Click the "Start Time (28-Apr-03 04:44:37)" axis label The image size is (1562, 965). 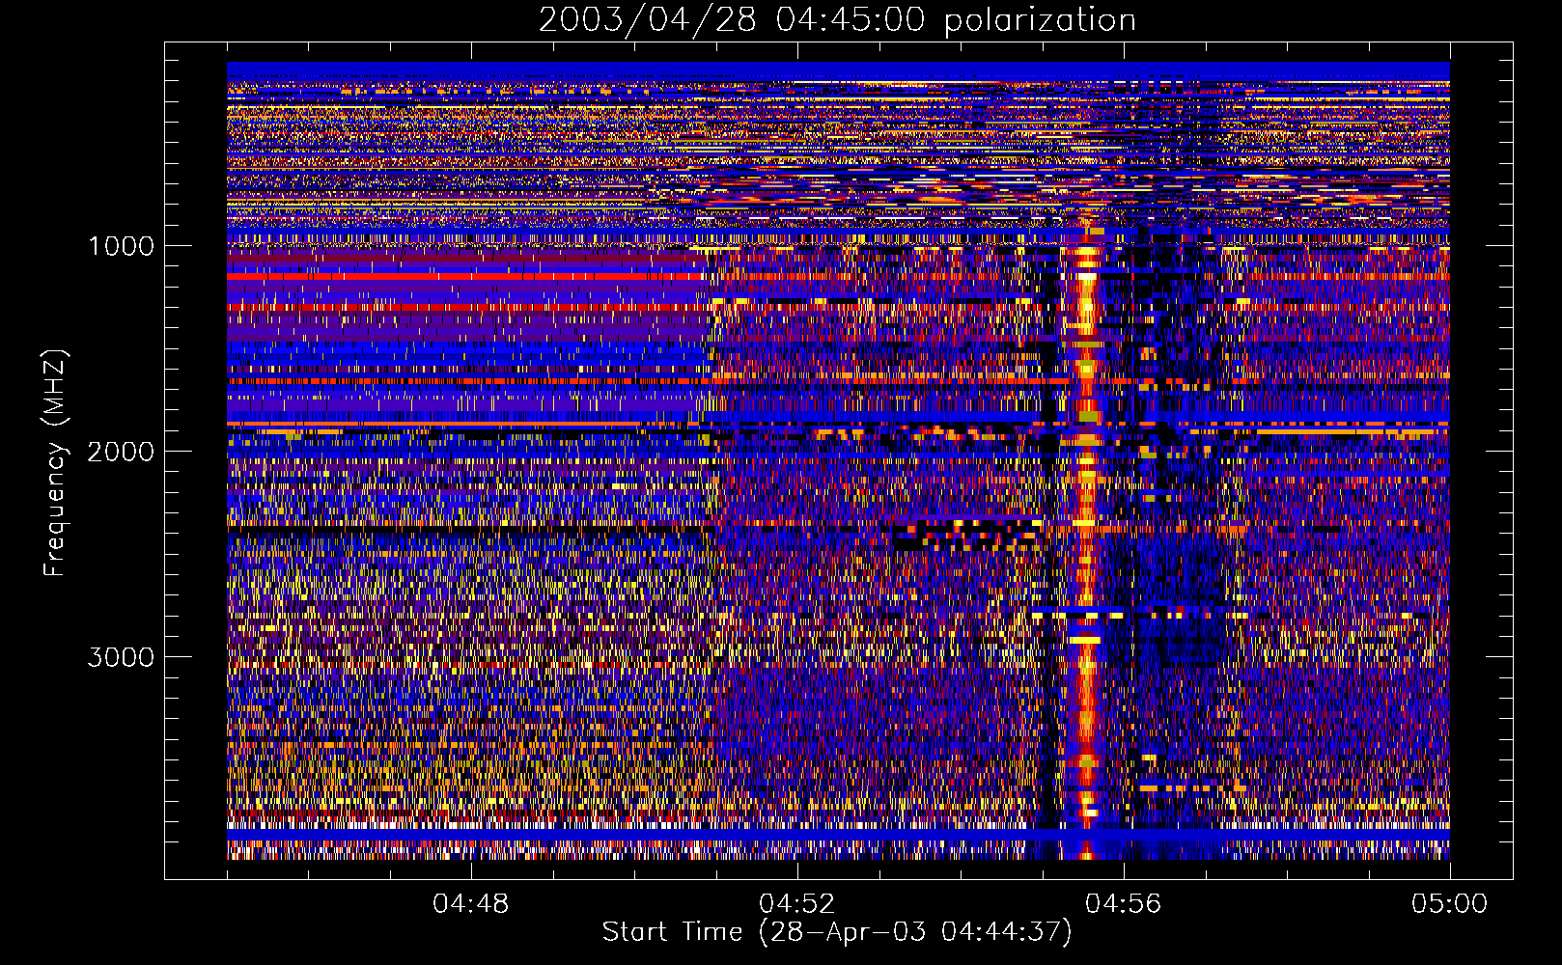point(837,932)
